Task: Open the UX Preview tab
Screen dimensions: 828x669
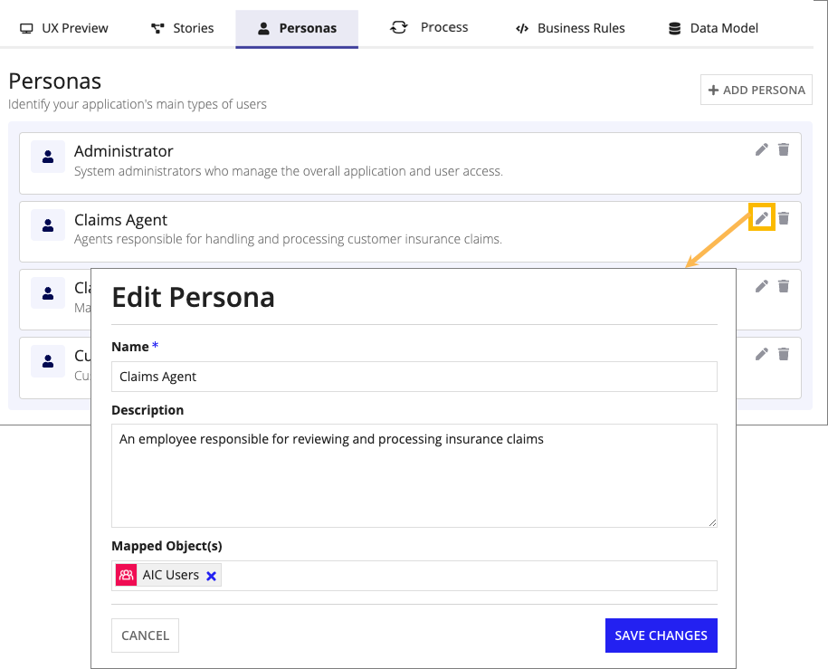Action: click(x=64, y=28)
